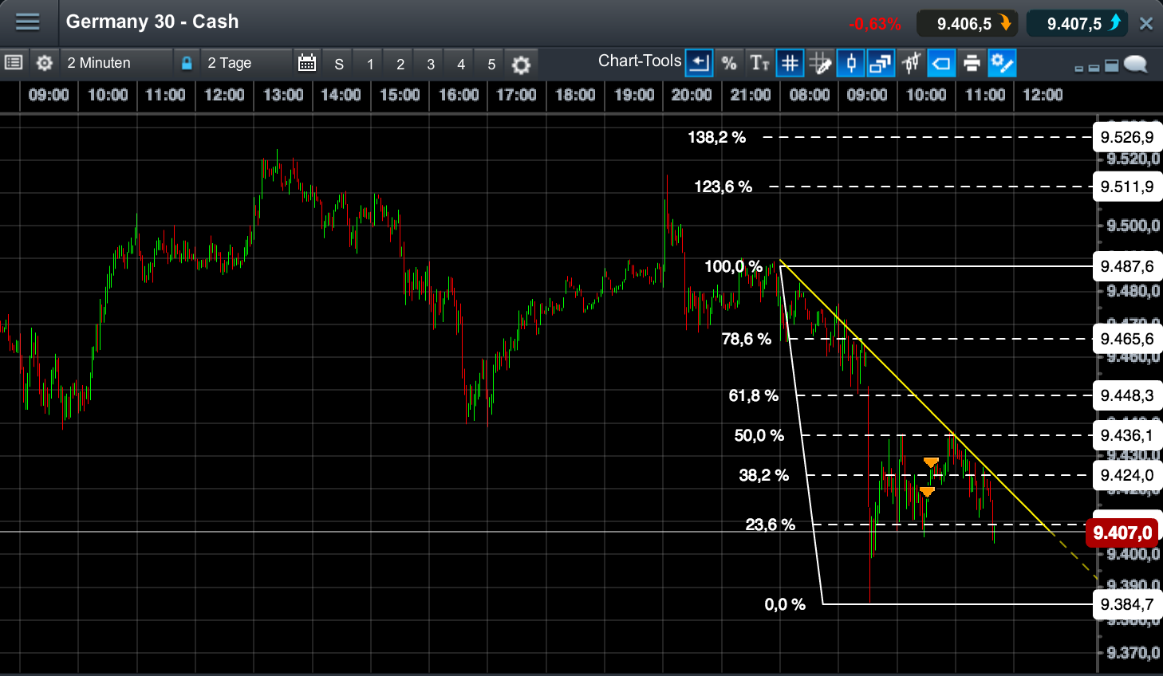Viewport: 1163px width, 676px height.
Task: Toggle the chart grid display
Action: pos(789,63)
